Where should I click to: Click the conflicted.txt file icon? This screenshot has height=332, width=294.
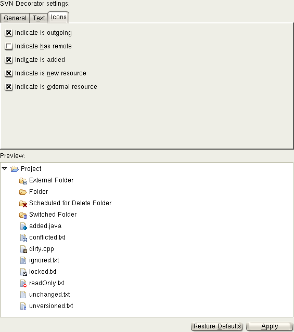(x=23, y=238)
